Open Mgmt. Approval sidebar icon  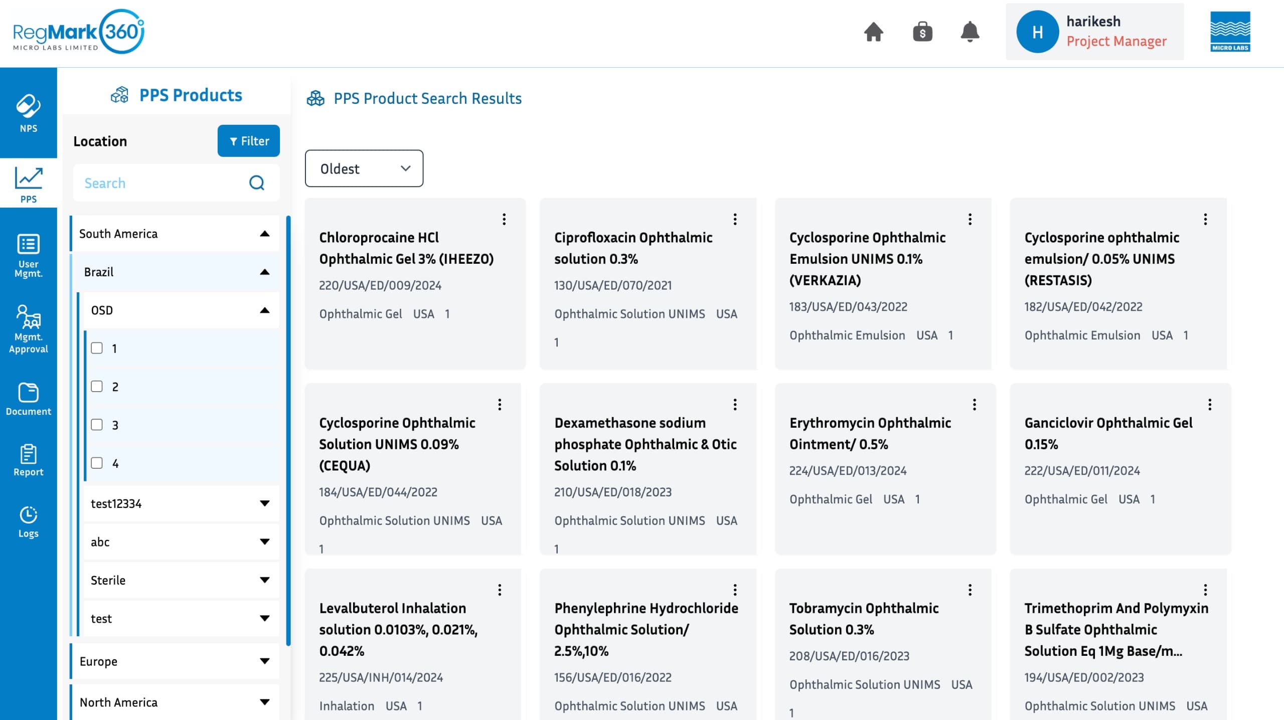pyautogui.click(x=29, y=328)
